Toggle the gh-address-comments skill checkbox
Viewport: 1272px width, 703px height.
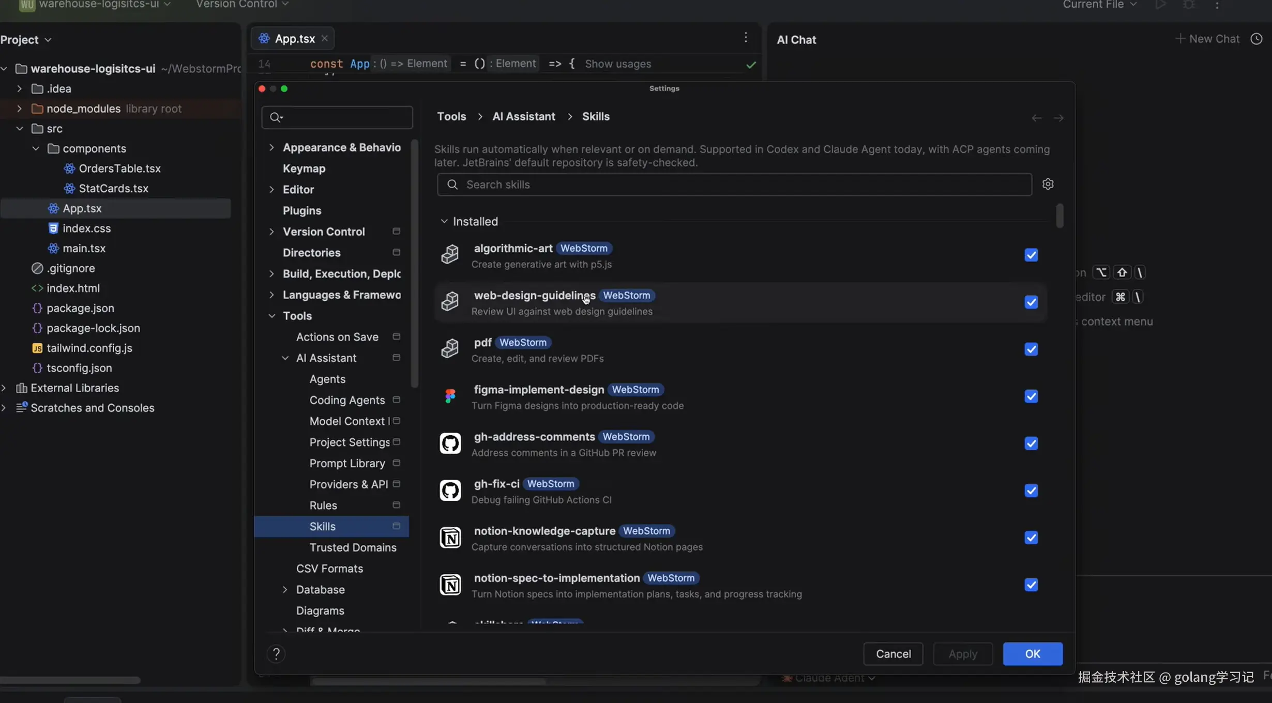click(x=1031, y=444)
